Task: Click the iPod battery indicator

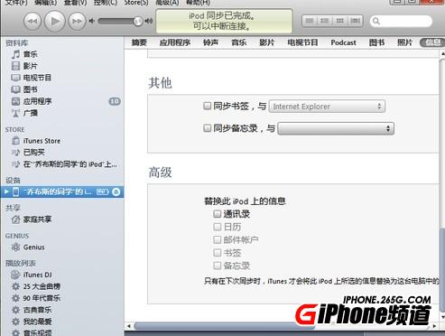Action: point(103,191)
